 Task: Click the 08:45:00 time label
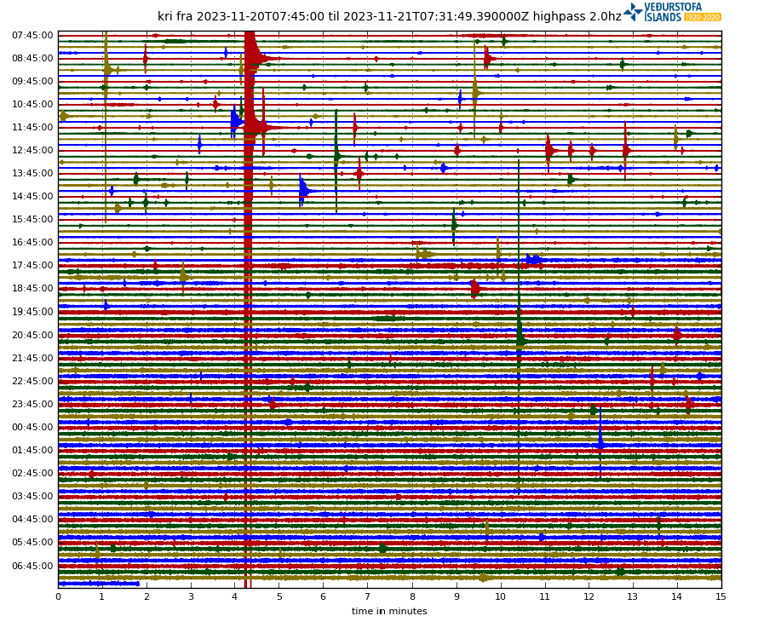click(x=33, y=58)
